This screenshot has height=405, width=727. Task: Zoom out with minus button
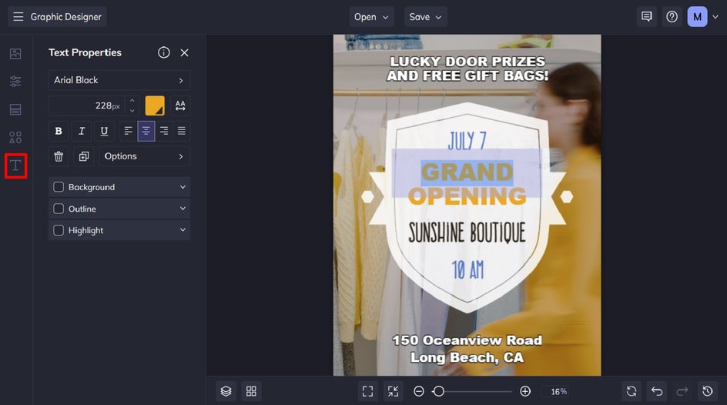(x=419, y=392)
